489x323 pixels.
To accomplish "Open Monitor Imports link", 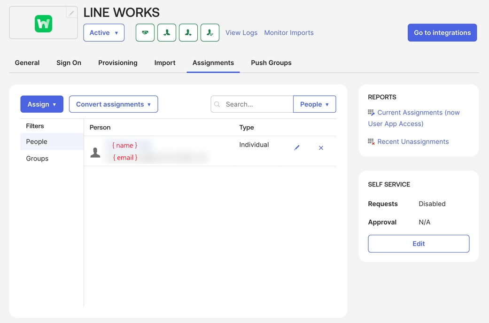I will [289, 33].
